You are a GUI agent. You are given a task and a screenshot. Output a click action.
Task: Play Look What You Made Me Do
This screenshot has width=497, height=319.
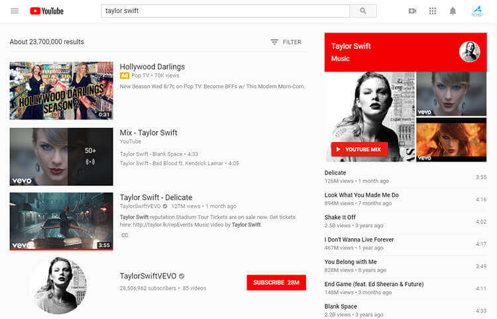406,199
